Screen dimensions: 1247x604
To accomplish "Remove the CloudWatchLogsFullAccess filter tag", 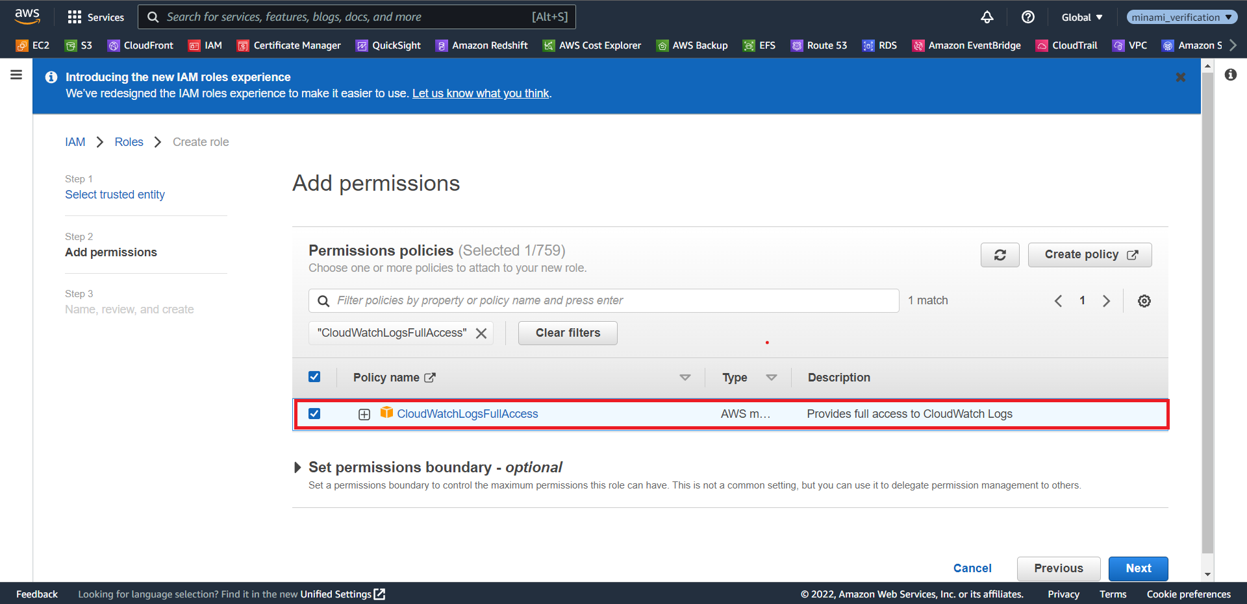I will click(x=481, y=333).
